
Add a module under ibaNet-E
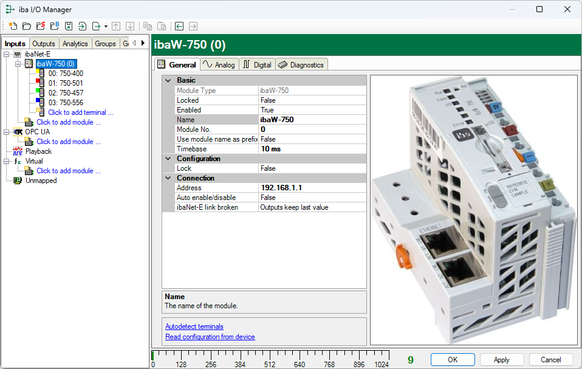[68, 122]
